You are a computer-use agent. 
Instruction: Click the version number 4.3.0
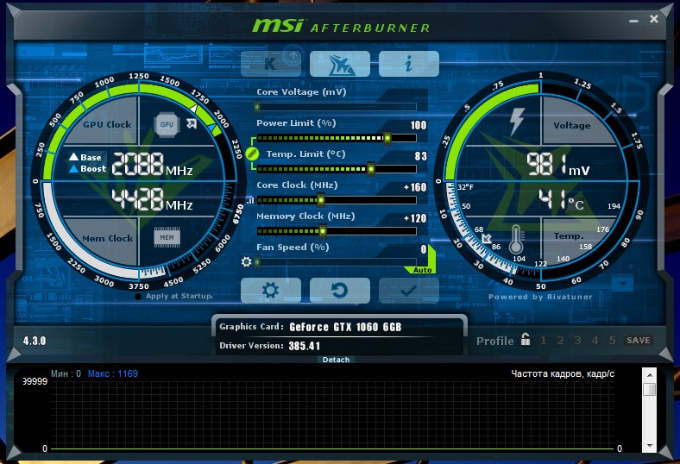(35, 341)
